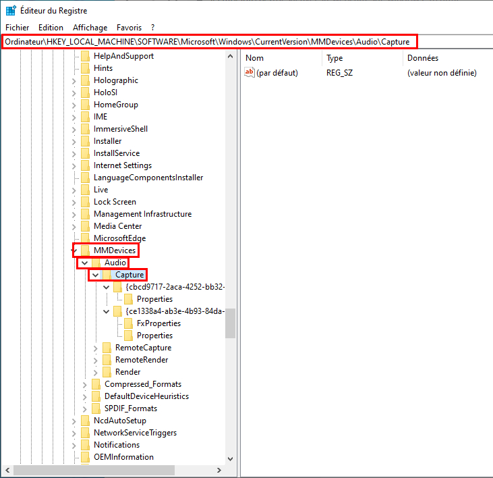Click the HelpAndSupport folder icon

[x=85, y=56]
